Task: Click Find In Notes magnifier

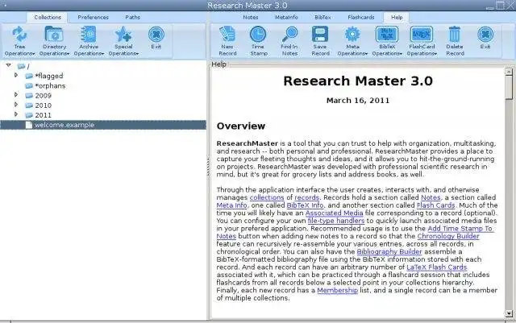Action: (x=289, y=34)
